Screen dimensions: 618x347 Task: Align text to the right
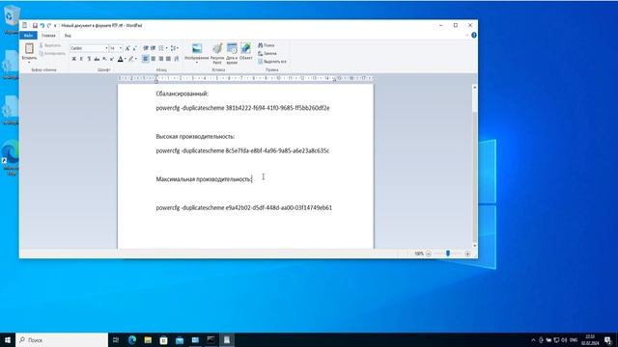tap(161, 59)
